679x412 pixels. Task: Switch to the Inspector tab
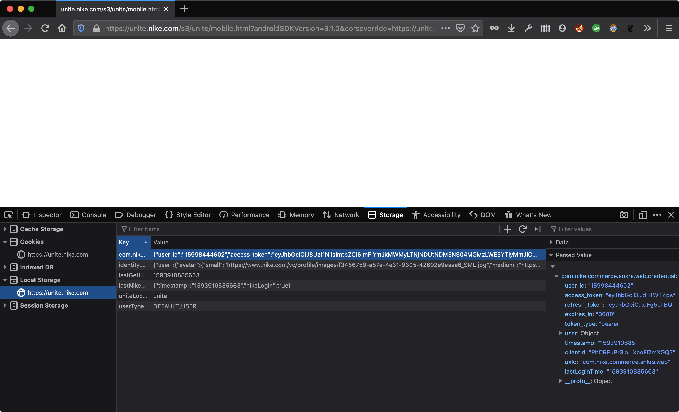42,215
